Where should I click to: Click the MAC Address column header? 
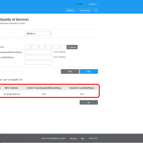(x=11, y=88)
